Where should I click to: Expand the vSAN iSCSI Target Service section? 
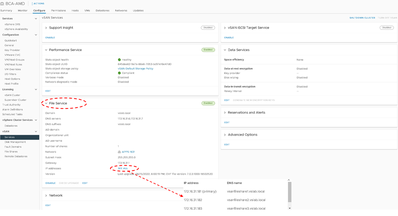tap(225, 28)
